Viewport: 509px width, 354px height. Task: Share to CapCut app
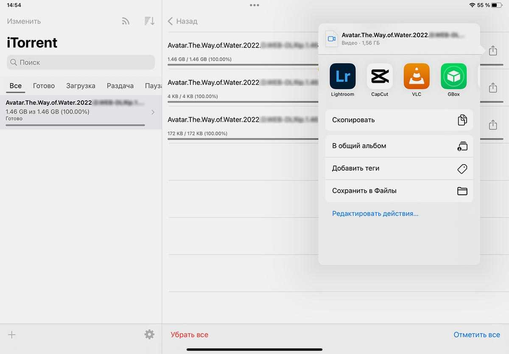point(380,76)
